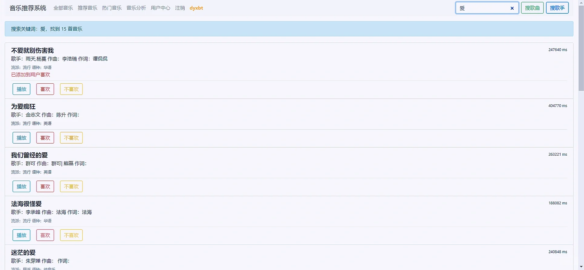The image size is (584, 270).
Task: Dislike the song 法海很懂爱
Action: 71,235
